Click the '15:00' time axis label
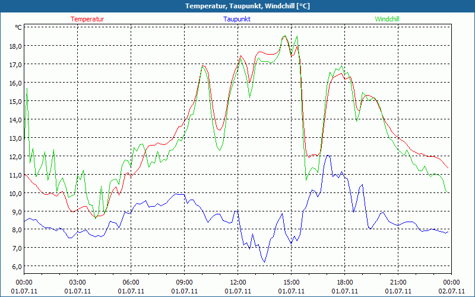The image size is (475, 297). (291, 283)
